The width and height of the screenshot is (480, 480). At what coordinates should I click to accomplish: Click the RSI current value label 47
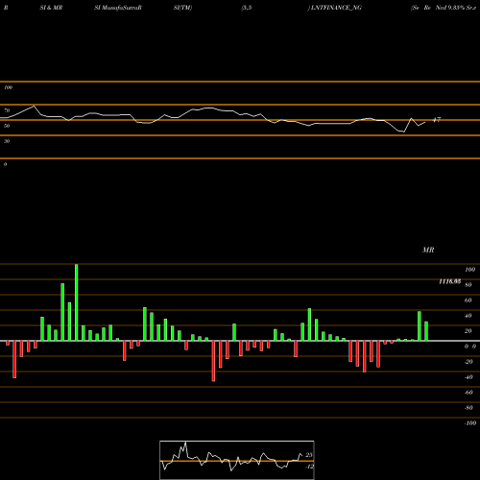[437, 120]
